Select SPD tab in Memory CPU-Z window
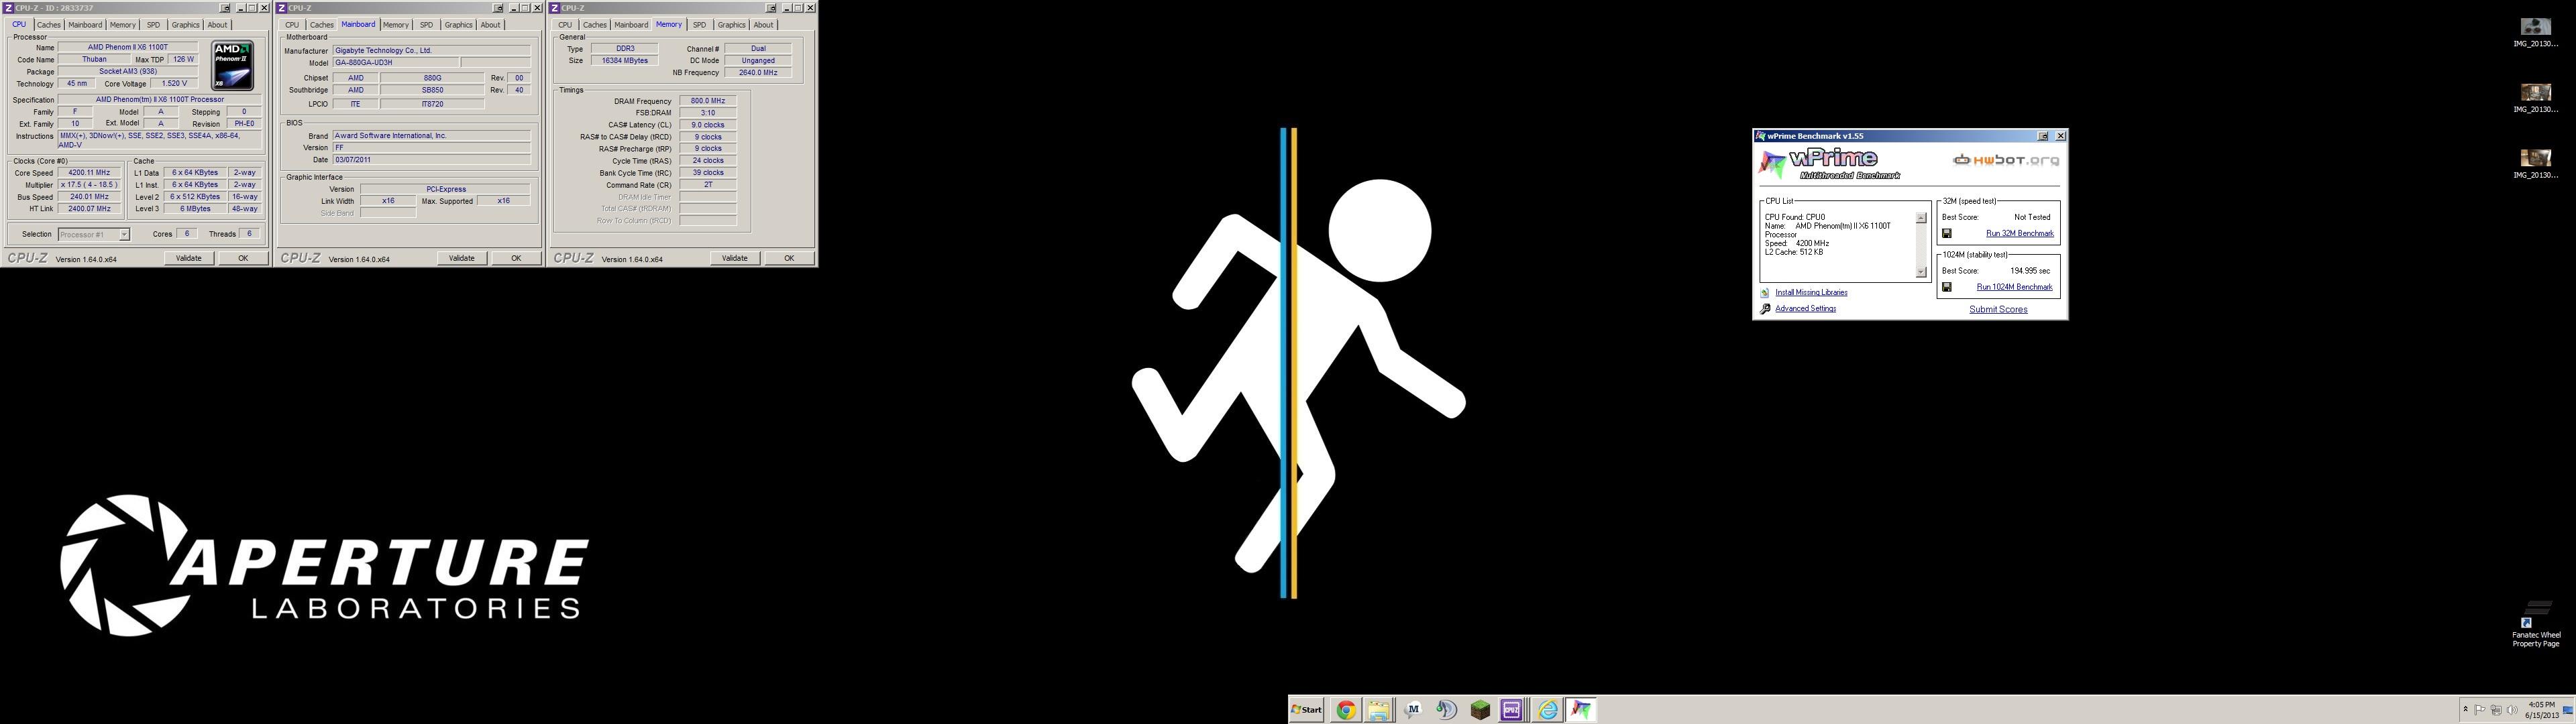The width and height of the screenshot is (2576, 724). point(699,25)
